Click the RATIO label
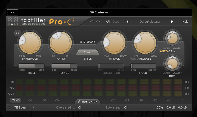 tap(61, 59)
